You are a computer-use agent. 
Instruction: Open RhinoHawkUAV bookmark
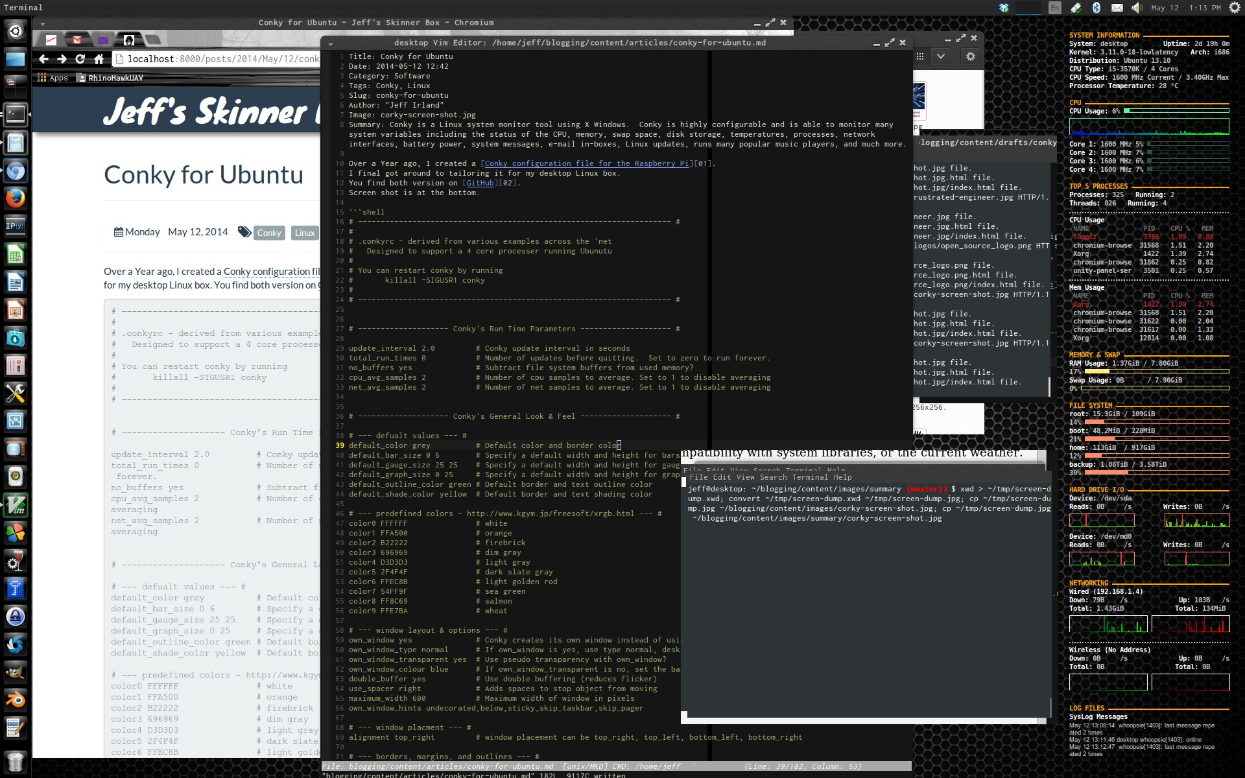tap(110, 78)
